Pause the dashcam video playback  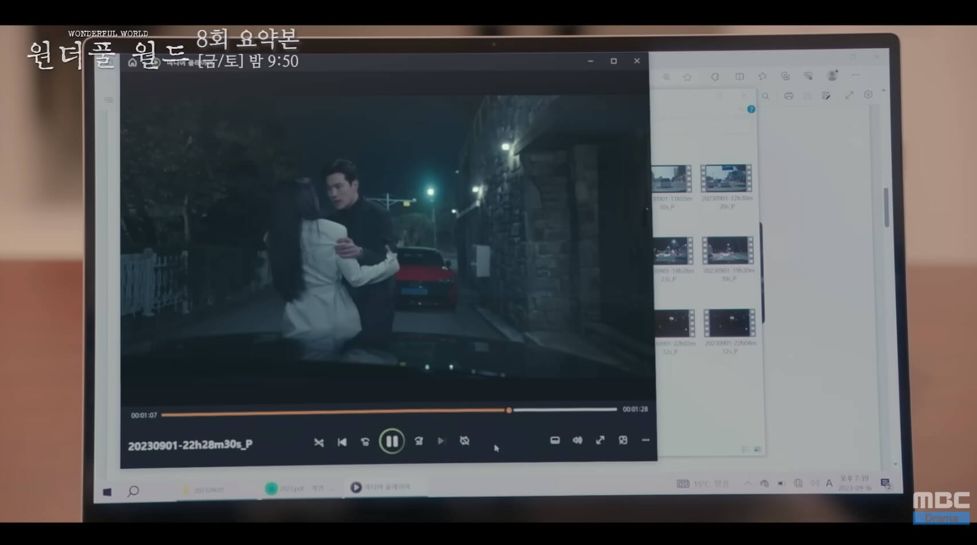[392, 441]
